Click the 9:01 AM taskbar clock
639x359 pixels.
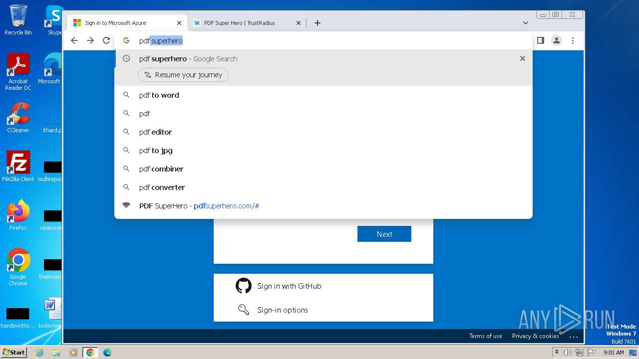(x=614, y=353)
